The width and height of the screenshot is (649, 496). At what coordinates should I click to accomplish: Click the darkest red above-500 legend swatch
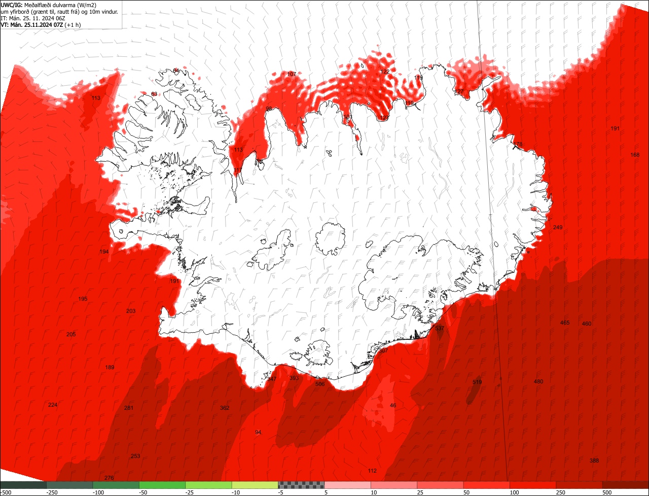(626, 485)
